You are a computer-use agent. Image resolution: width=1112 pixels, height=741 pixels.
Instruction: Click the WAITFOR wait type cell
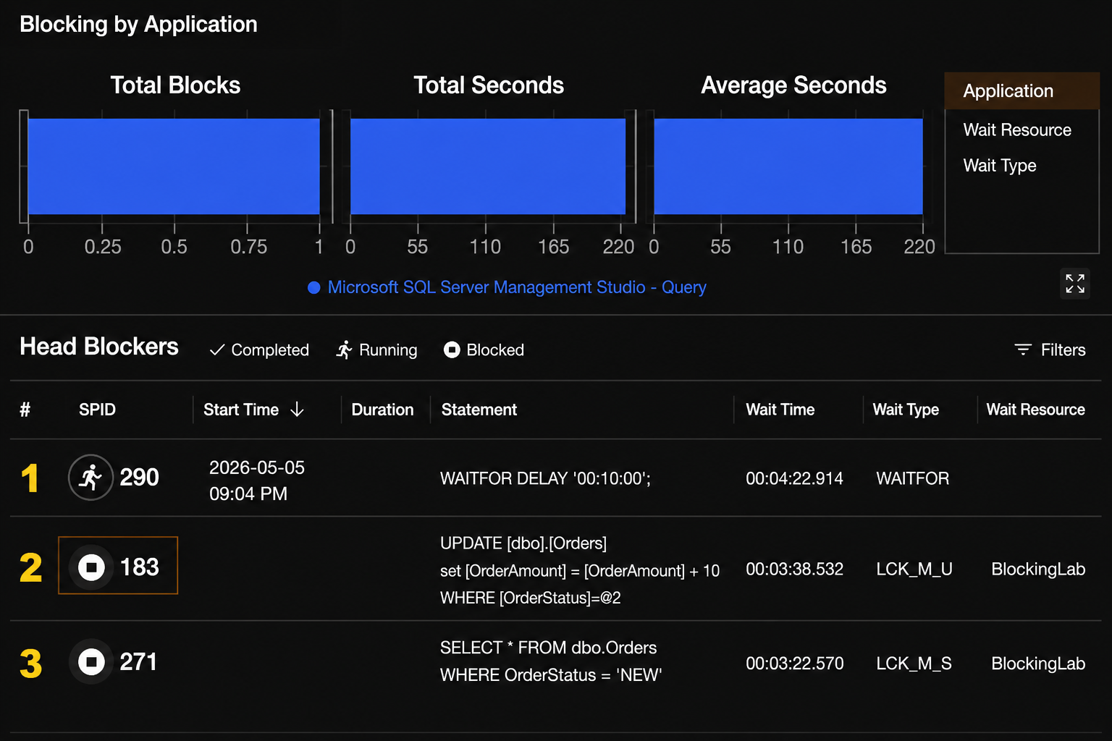912,478
